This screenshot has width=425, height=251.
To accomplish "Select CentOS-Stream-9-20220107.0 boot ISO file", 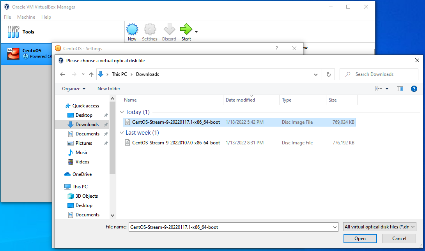I will (239, 143).
